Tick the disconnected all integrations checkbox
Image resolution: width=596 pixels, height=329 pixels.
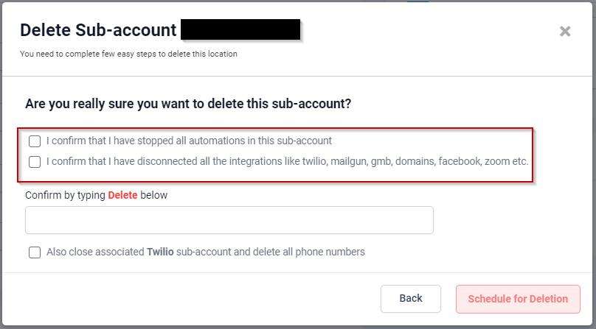[x=35, y=161]
